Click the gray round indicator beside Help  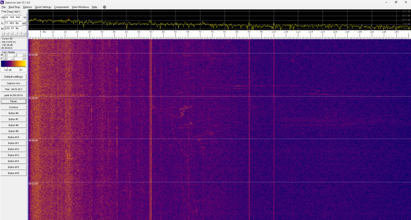click(104, 7)
